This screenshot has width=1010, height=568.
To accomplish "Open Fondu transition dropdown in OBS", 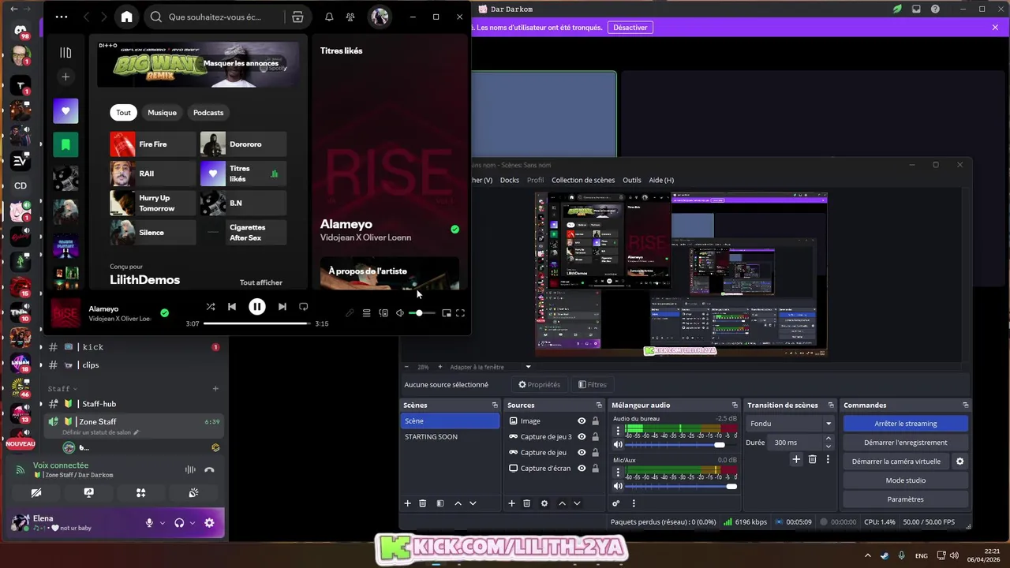I will 791,424.
